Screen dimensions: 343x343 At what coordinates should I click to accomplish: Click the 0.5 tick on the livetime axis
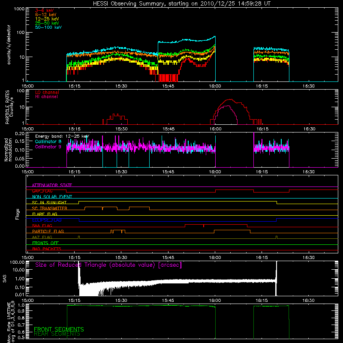pos(21,337)
